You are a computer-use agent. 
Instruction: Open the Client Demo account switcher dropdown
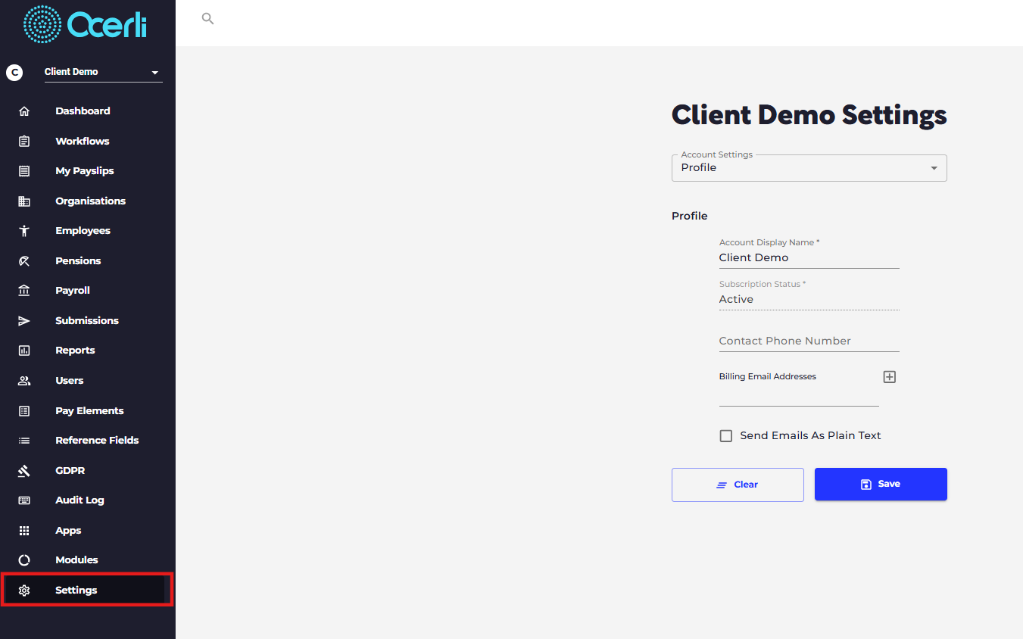103,72
